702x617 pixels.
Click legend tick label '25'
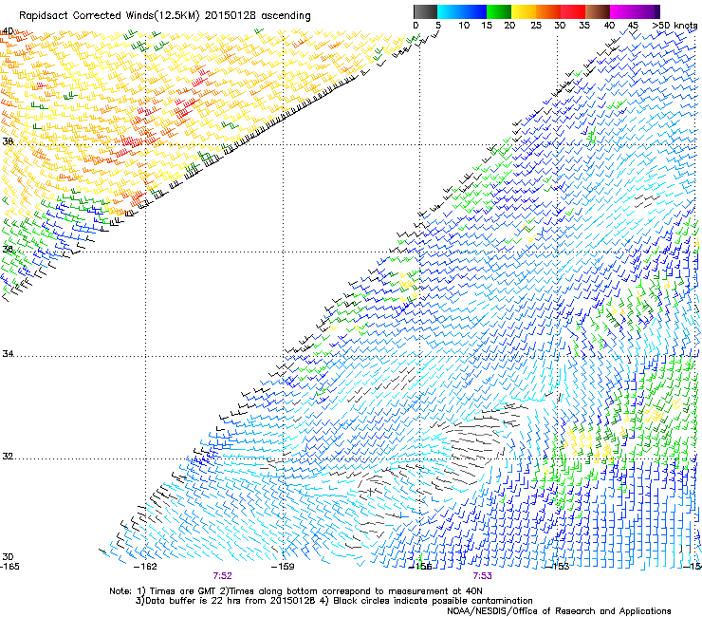pyautogui.click(x=536, y=26)
